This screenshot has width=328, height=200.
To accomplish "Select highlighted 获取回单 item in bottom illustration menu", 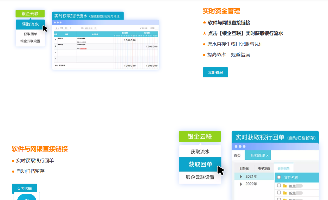I will point(200,164).
